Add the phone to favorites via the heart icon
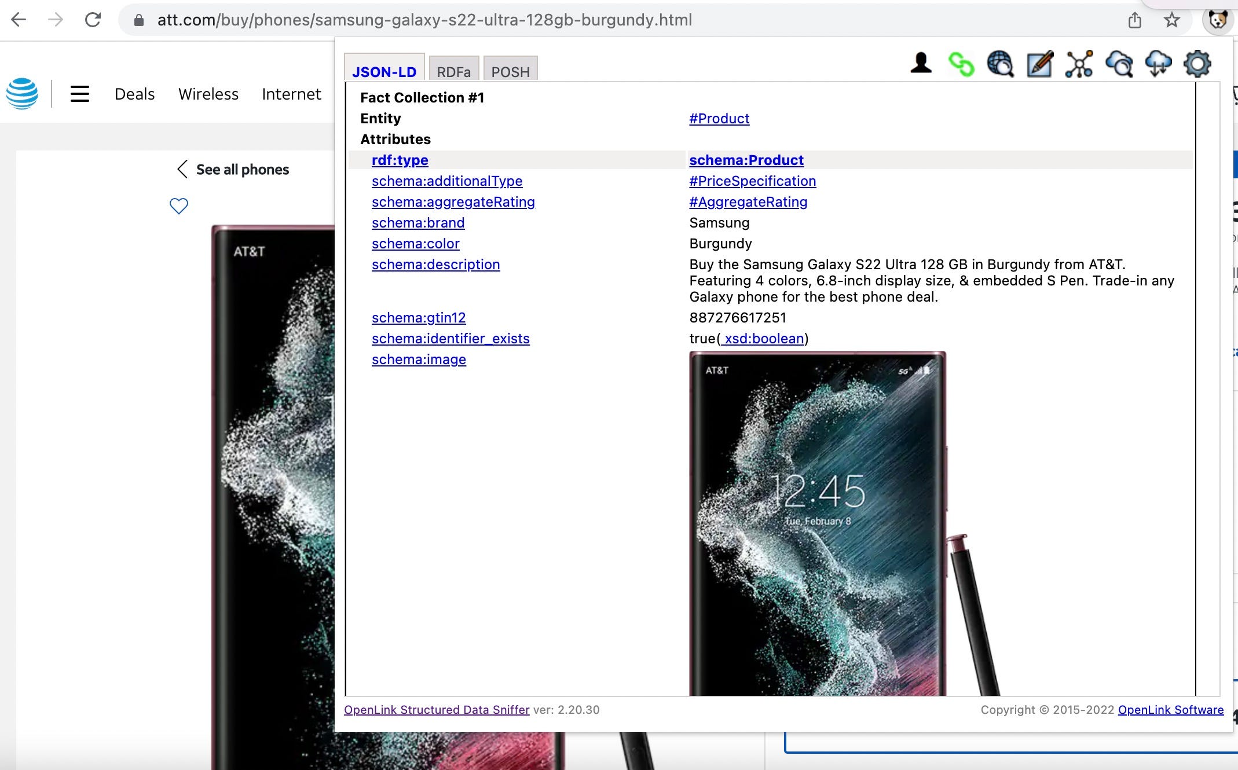The width and height of the screenshot is (1238, 770). point(179,206)
